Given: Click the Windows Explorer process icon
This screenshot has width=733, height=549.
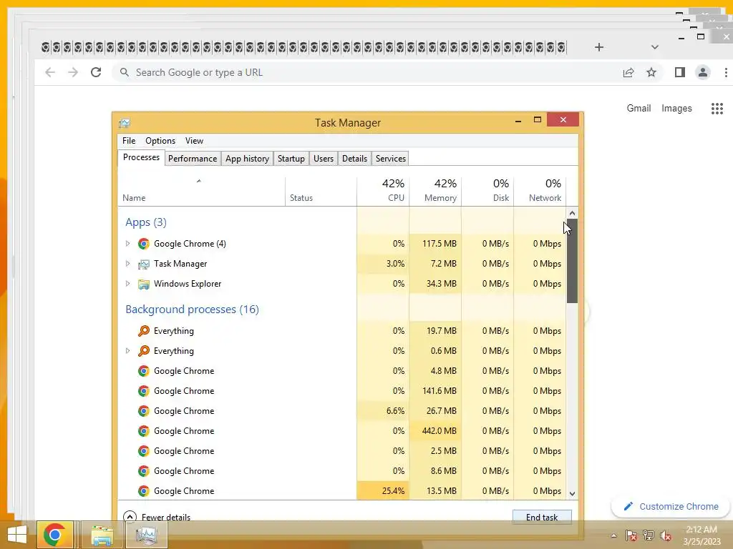Looking at the screenshot, I should pyautogui.click(x=143, y=284).
